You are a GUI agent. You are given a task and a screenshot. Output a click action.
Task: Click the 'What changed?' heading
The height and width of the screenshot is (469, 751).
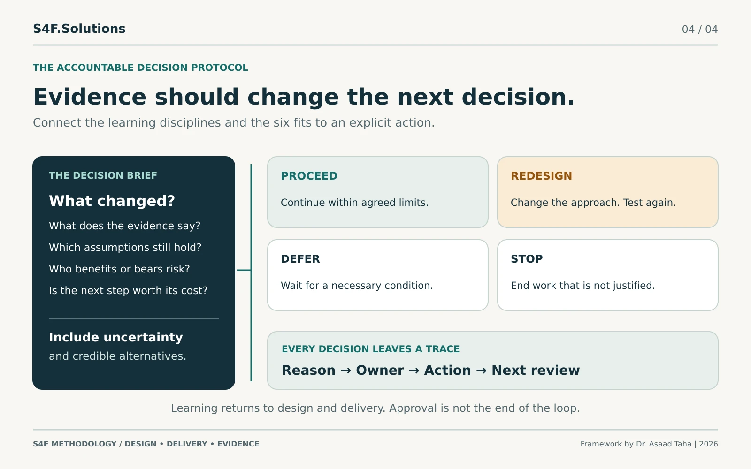point(112,201)
